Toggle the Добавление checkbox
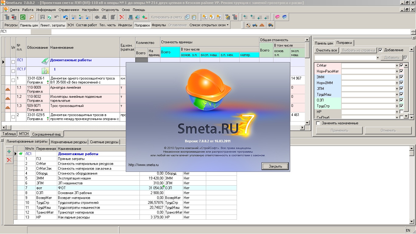The height and width of the screenshot is (234, 416). (380, 50)
